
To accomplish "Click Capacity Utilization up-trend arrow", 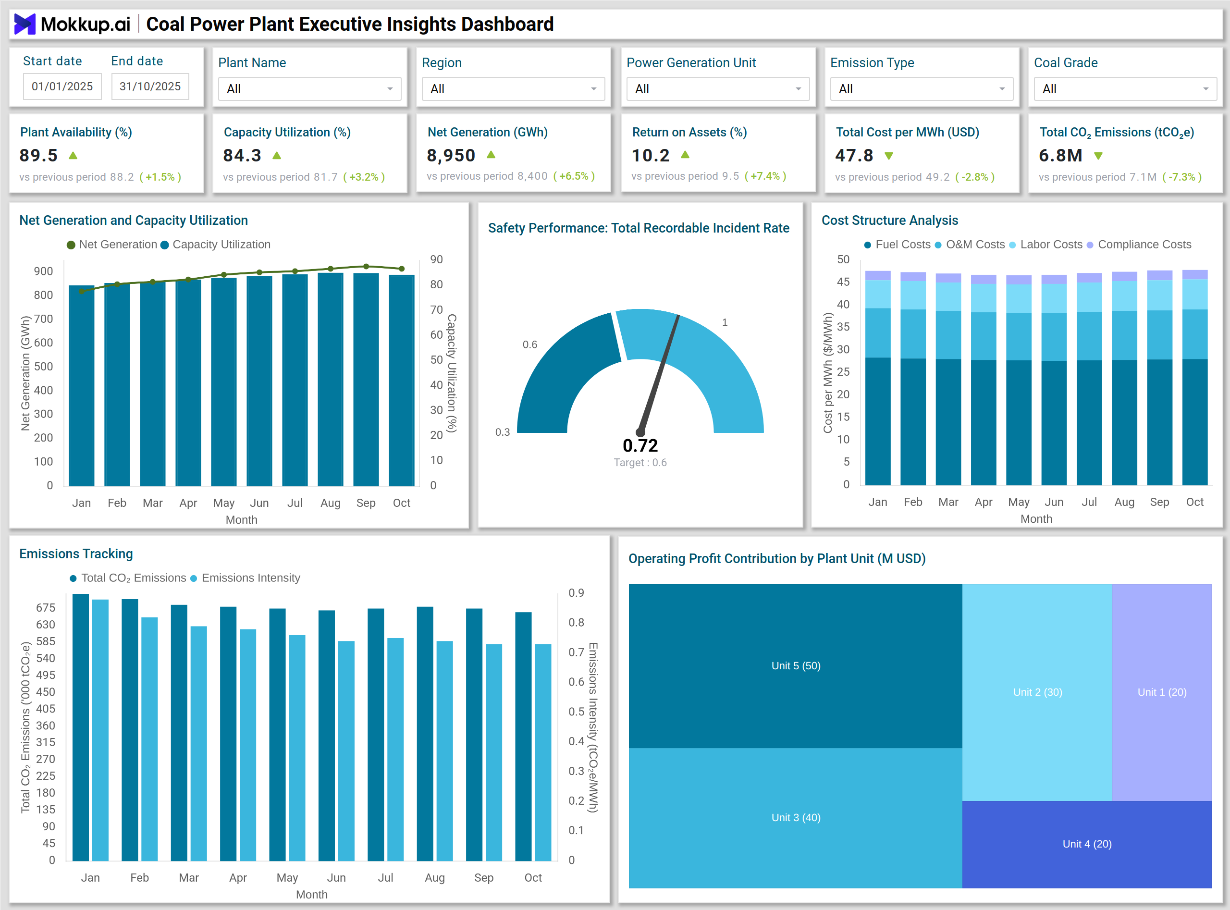I will tap(277, 156).
